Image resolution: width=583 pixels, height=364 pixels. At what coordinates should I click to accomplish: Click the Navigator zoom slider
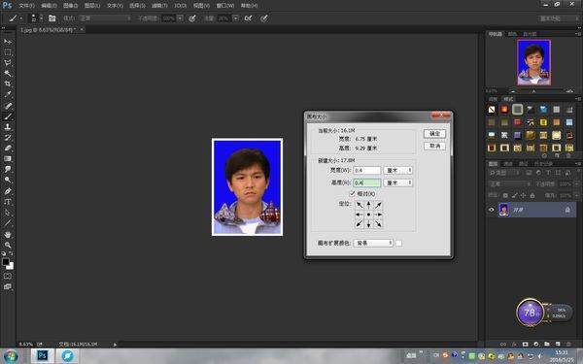point(534,91)
